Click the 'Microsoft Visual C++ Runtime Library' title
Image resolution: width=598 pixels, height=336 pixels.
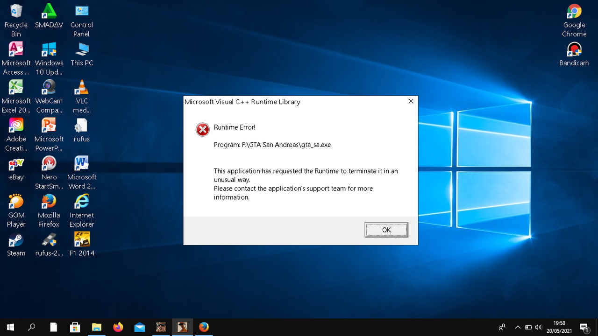242,102
